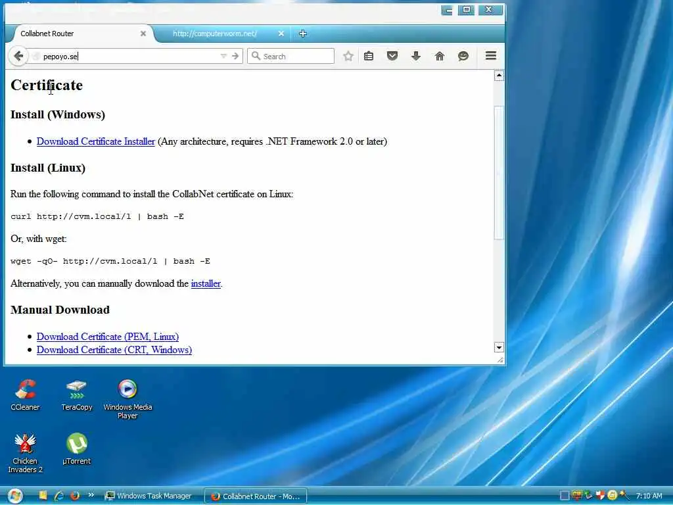The height and width of the screenshot is (505, 673).
Task: Download Certificate (PEM, Linux) link
Action: [x=108, y=337]
